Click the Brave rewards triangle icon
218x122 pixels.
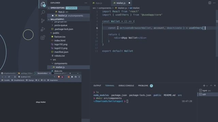tap(62, 77)
